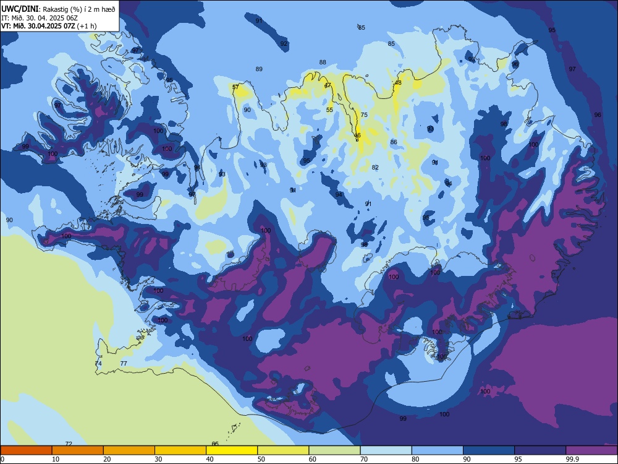The width and height of the screenshot is (618, 464).
Task: Click the '60' tick label on the color scale
Action: click(313, 459)
